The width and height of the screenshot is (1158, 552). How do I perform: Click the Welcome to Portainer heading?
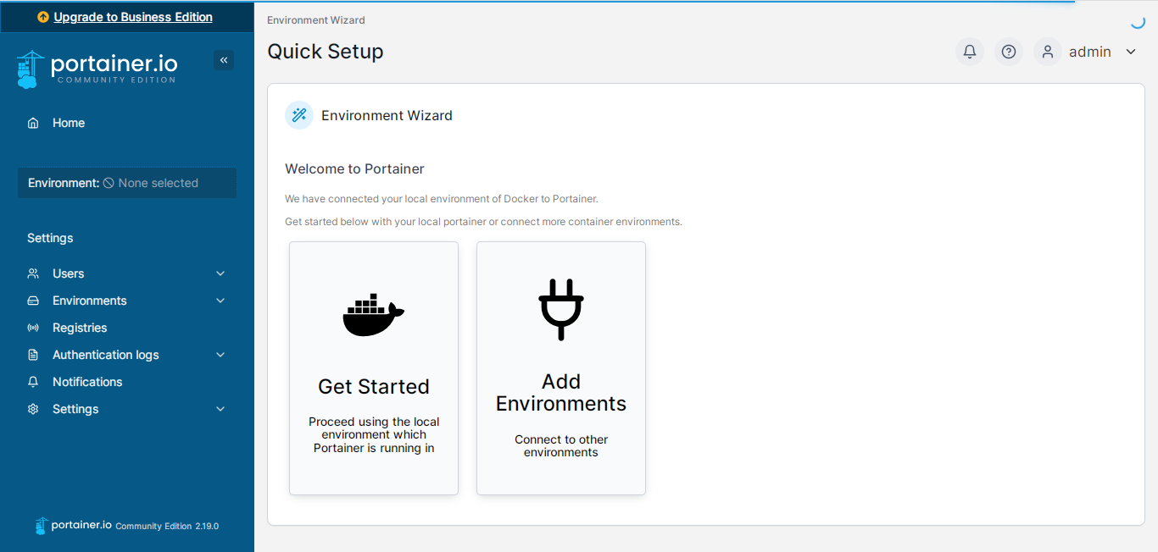[x=354, y=168]
